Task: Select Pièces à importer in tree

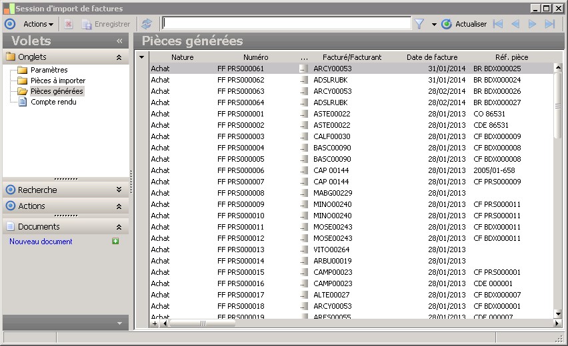Action: [x=57, y=81]
